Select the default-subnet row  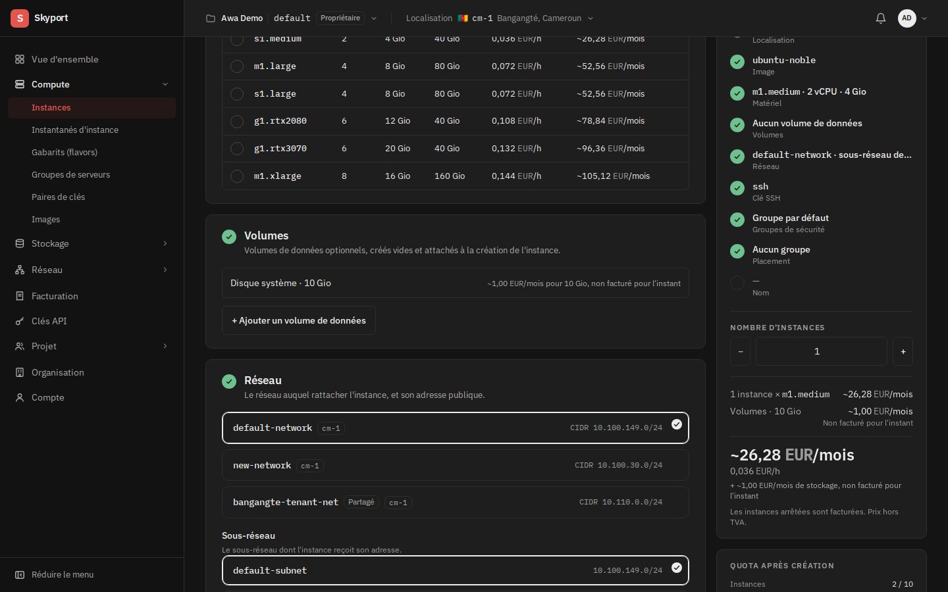pos(456,570)
